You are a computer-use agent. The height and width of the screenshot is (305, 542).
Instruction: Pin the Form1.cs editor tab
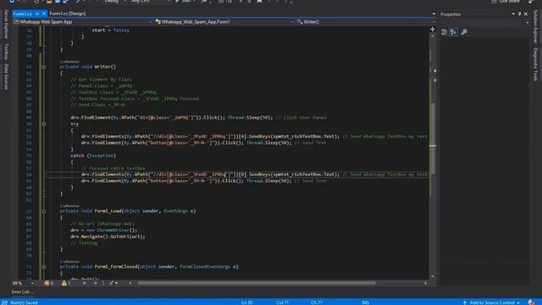point(37,14)
